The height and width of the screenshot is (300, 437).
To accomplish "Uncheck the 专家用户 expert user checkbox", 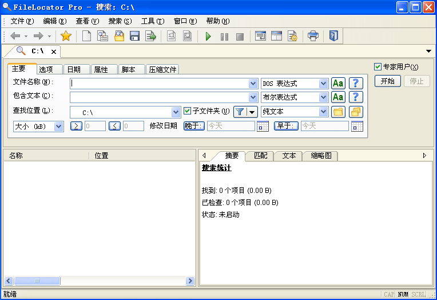I will tap(378, 67).
